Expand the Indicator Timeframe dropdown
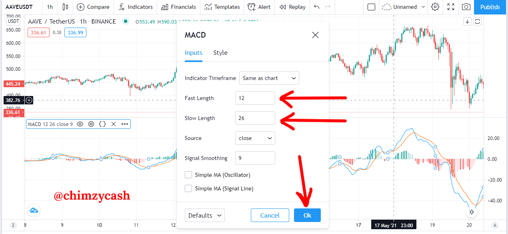 (269, 78)
